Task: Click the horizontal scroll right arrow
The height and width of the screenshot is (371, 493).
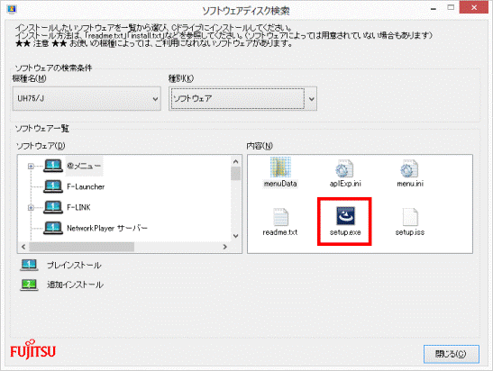Action: pos(224,247)
